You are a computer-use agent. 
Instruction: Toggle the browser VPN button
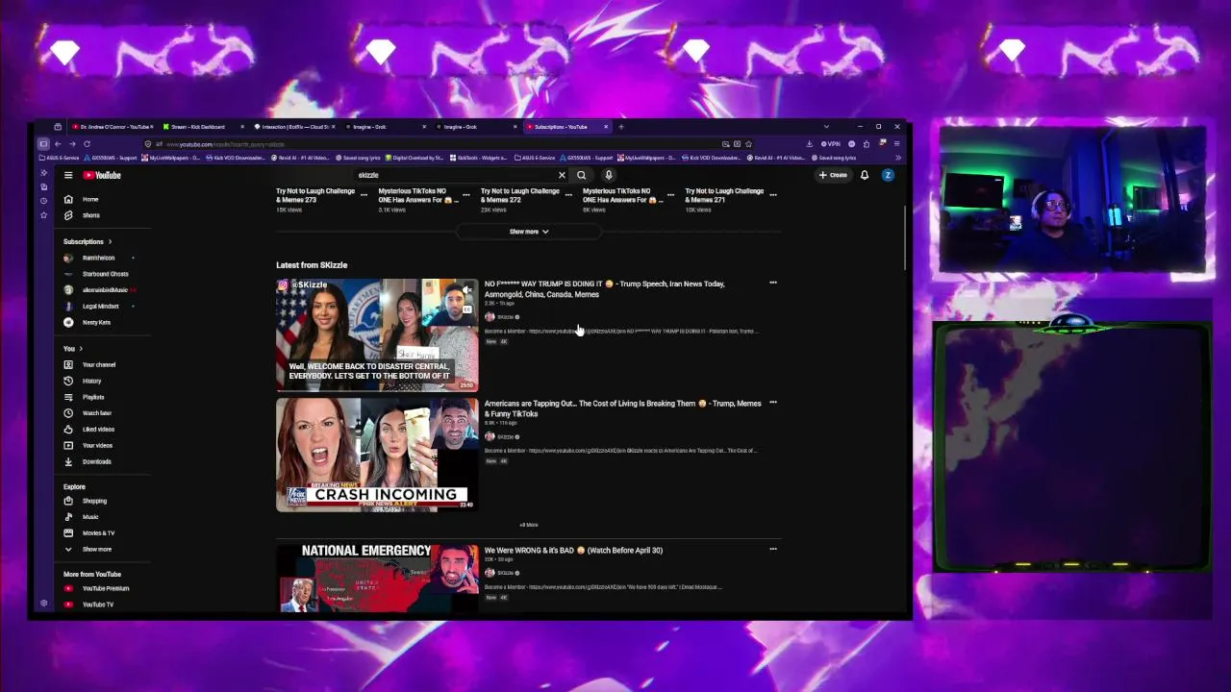(x=830, y=144)
